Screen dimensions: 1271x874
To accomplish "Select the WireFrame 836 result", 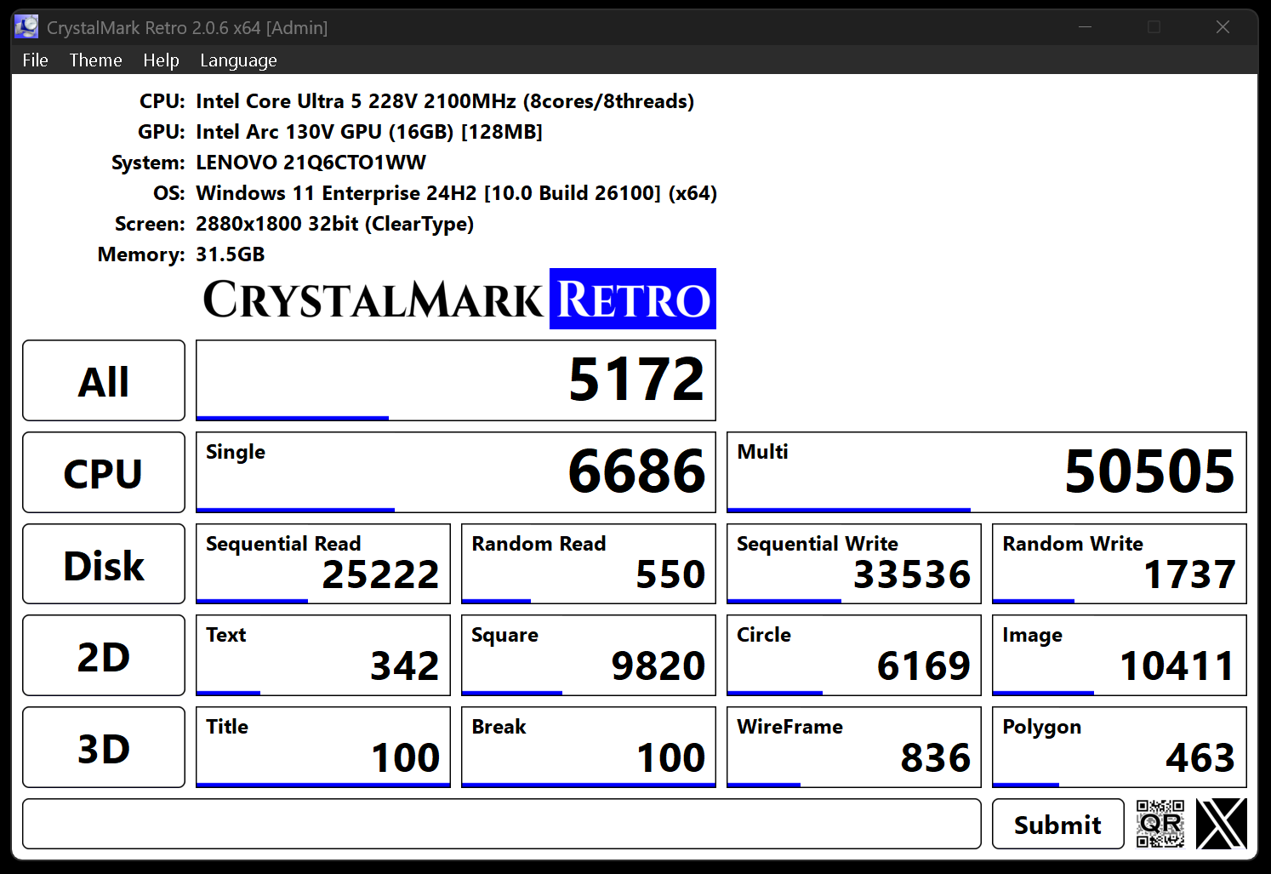I will (854, 747).
